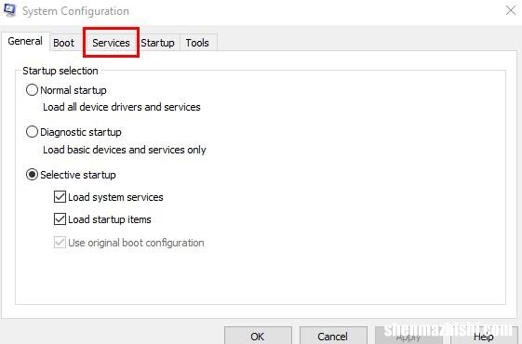Open the Boot tab

(x=63, y=43)
